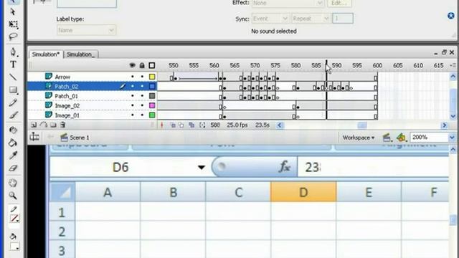Toggle visibility dot of Image_02 layer
This screenshot has height=258, width=459.
click(x=133, y=105)
